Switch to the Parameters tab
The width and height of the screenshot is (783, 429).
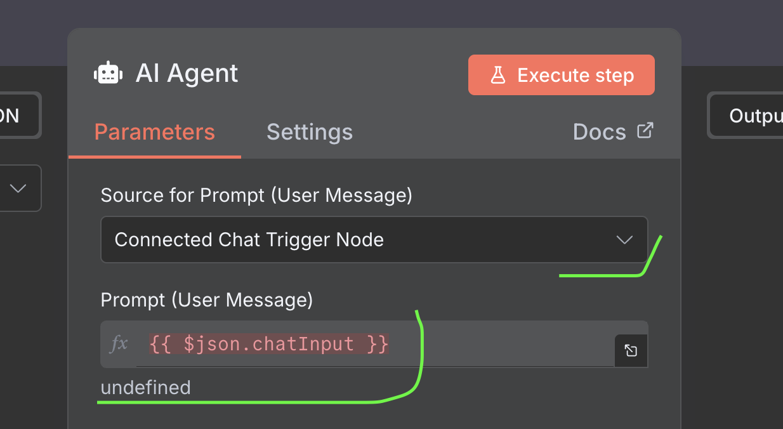(x=154, y=132)
